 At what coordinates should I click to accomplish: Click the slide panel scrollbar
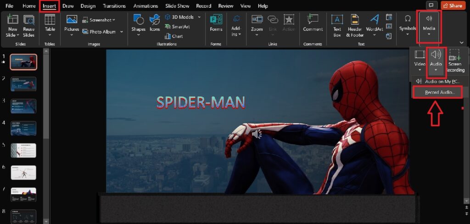click(x=46, y=96)
